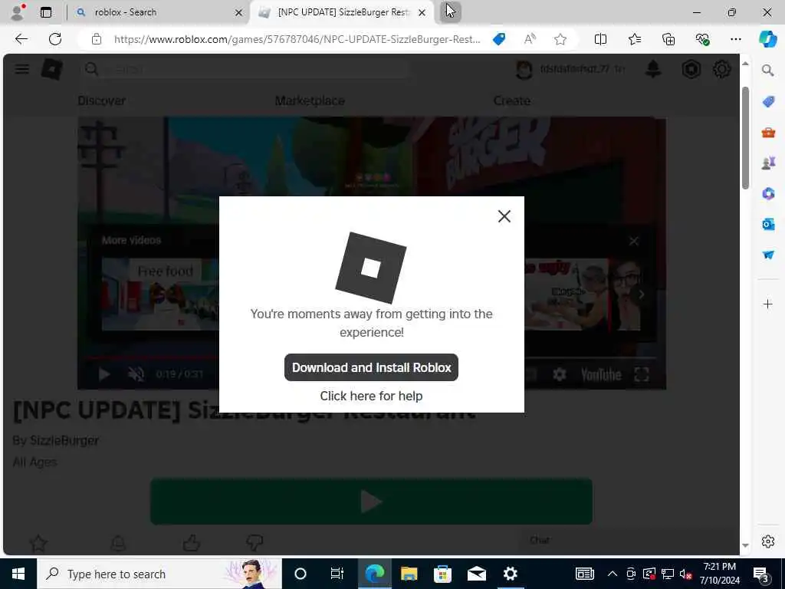Unmute the video audio

click(x=136, y=374)
